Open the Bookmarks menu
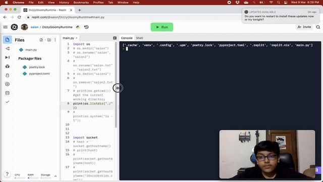The width and height of the screenshot is (323, 182). click(x=81, y=3)
